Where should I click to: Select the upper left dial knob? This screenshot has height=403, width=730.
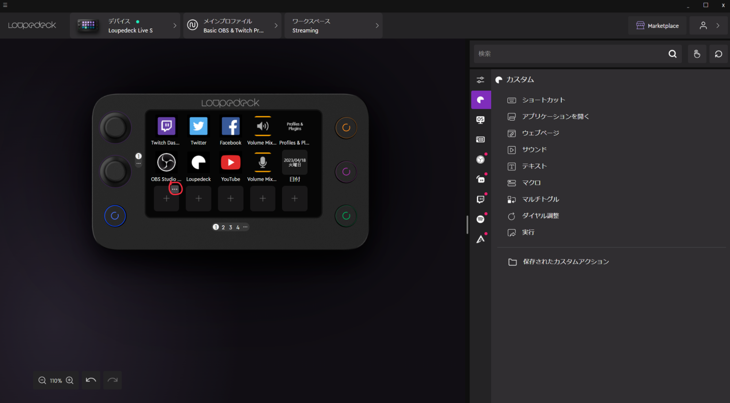pos(115,127)
